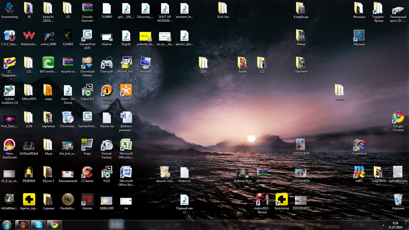Select the Adobe Audition 2.0 shortcut
Screen dimensions: 409x230
tap(9, 90)
